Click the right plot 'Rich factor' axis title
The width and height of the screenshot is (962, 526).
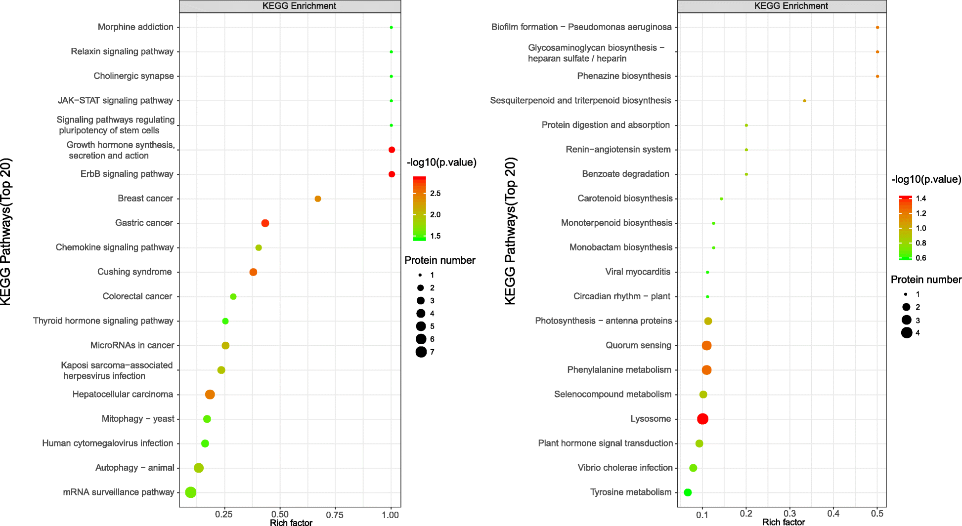coord(784,522)
